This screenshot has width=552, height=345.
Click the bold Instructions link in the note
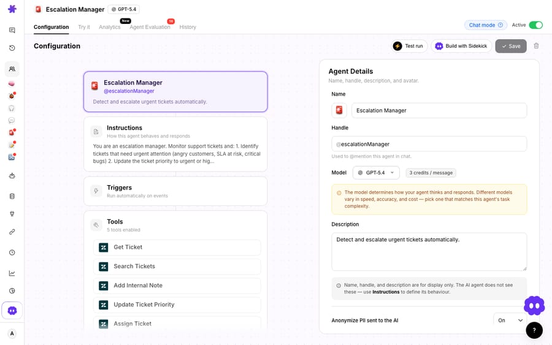386,292
